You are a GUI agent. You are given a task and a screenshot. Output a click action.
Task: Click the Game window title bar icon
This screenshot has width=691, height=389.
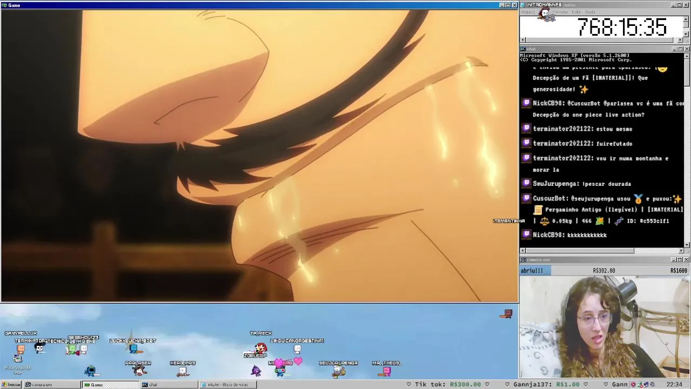[x=4, y=5]
